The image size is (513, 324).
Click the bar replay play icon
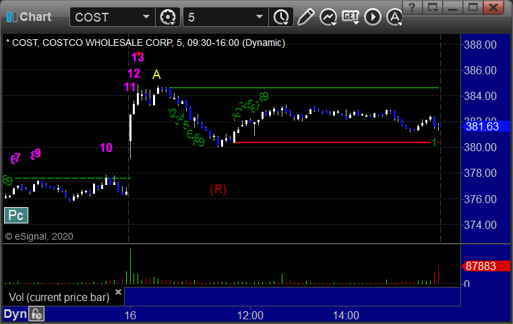click(373, 17)
